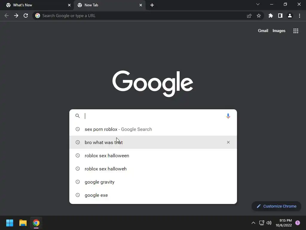Show hidden system tray icons
This screenshot has height=230, width=306.
pos(253,223)
